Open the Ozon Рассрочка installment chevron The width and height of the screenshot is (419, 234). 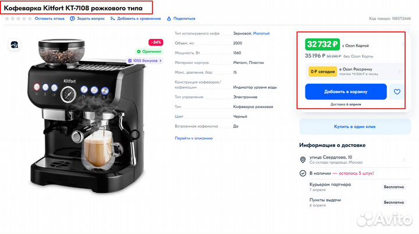click(399, 71)
